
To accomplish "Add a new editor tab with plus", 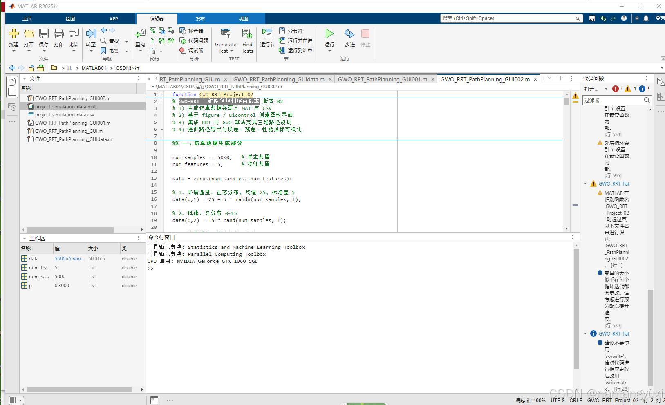I will click(561, 78).
